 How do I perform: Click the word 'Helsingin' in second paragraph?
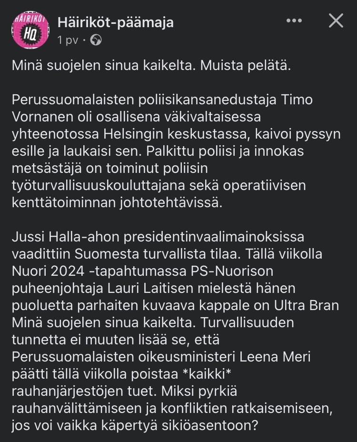[x=133, y=134]
